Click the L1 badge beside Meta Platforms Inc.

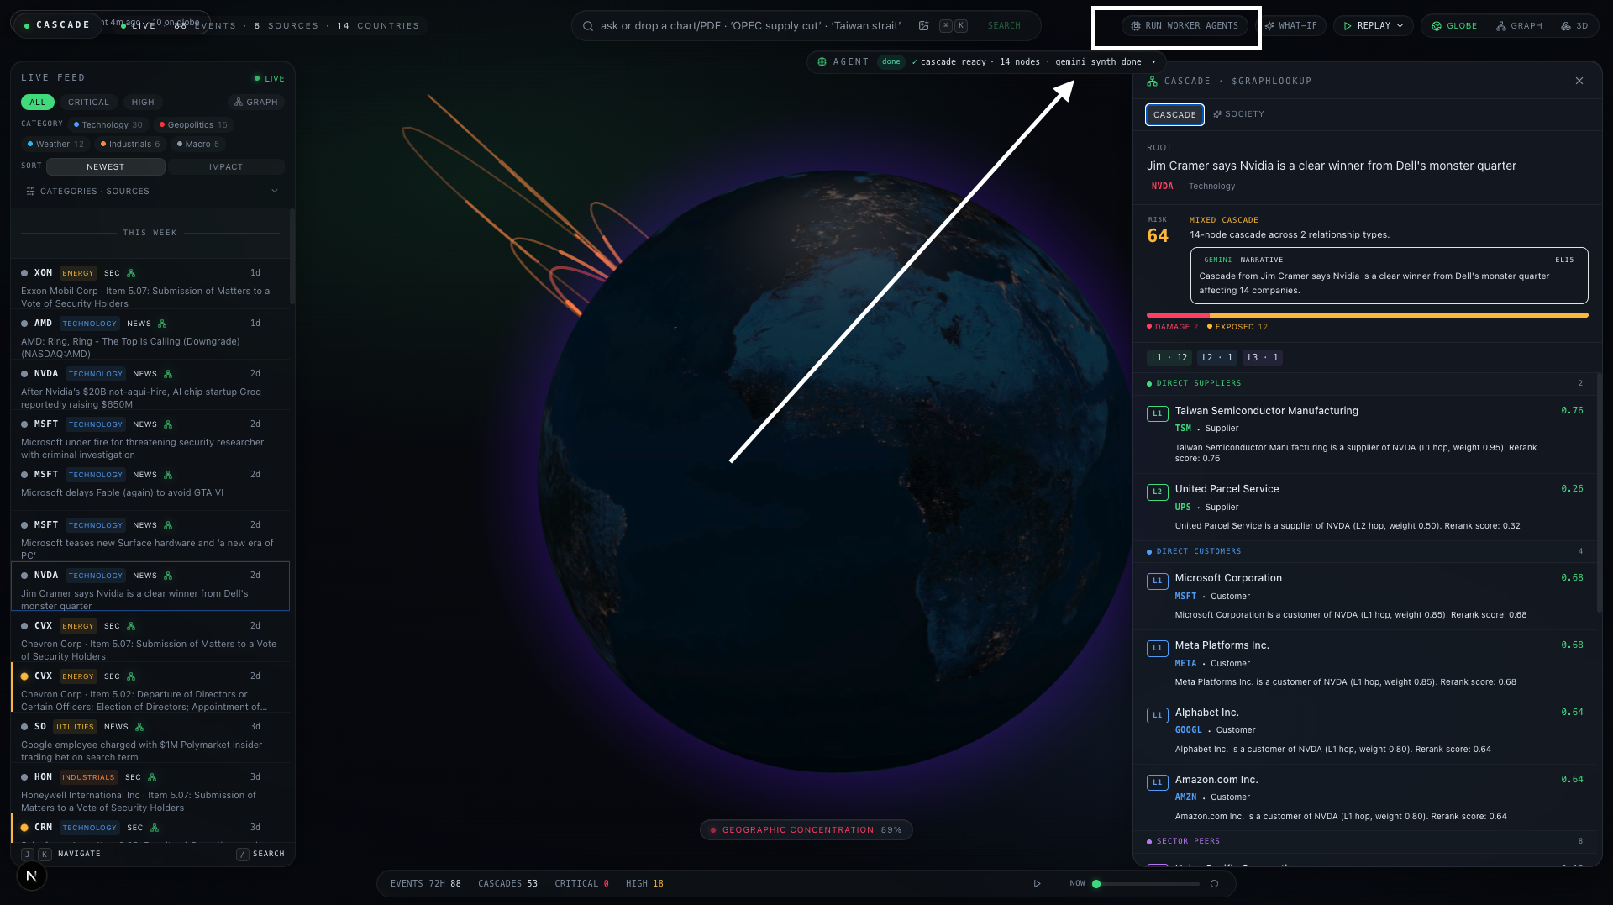[x=1158, y=648]
